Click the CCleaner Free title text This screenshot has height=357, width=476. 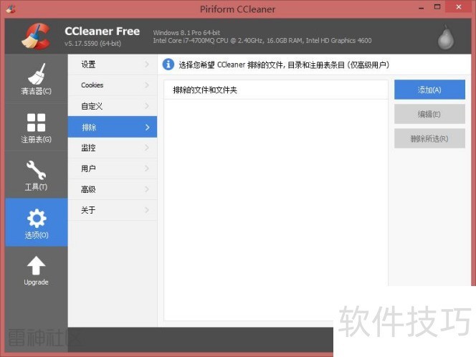[102, 32]
